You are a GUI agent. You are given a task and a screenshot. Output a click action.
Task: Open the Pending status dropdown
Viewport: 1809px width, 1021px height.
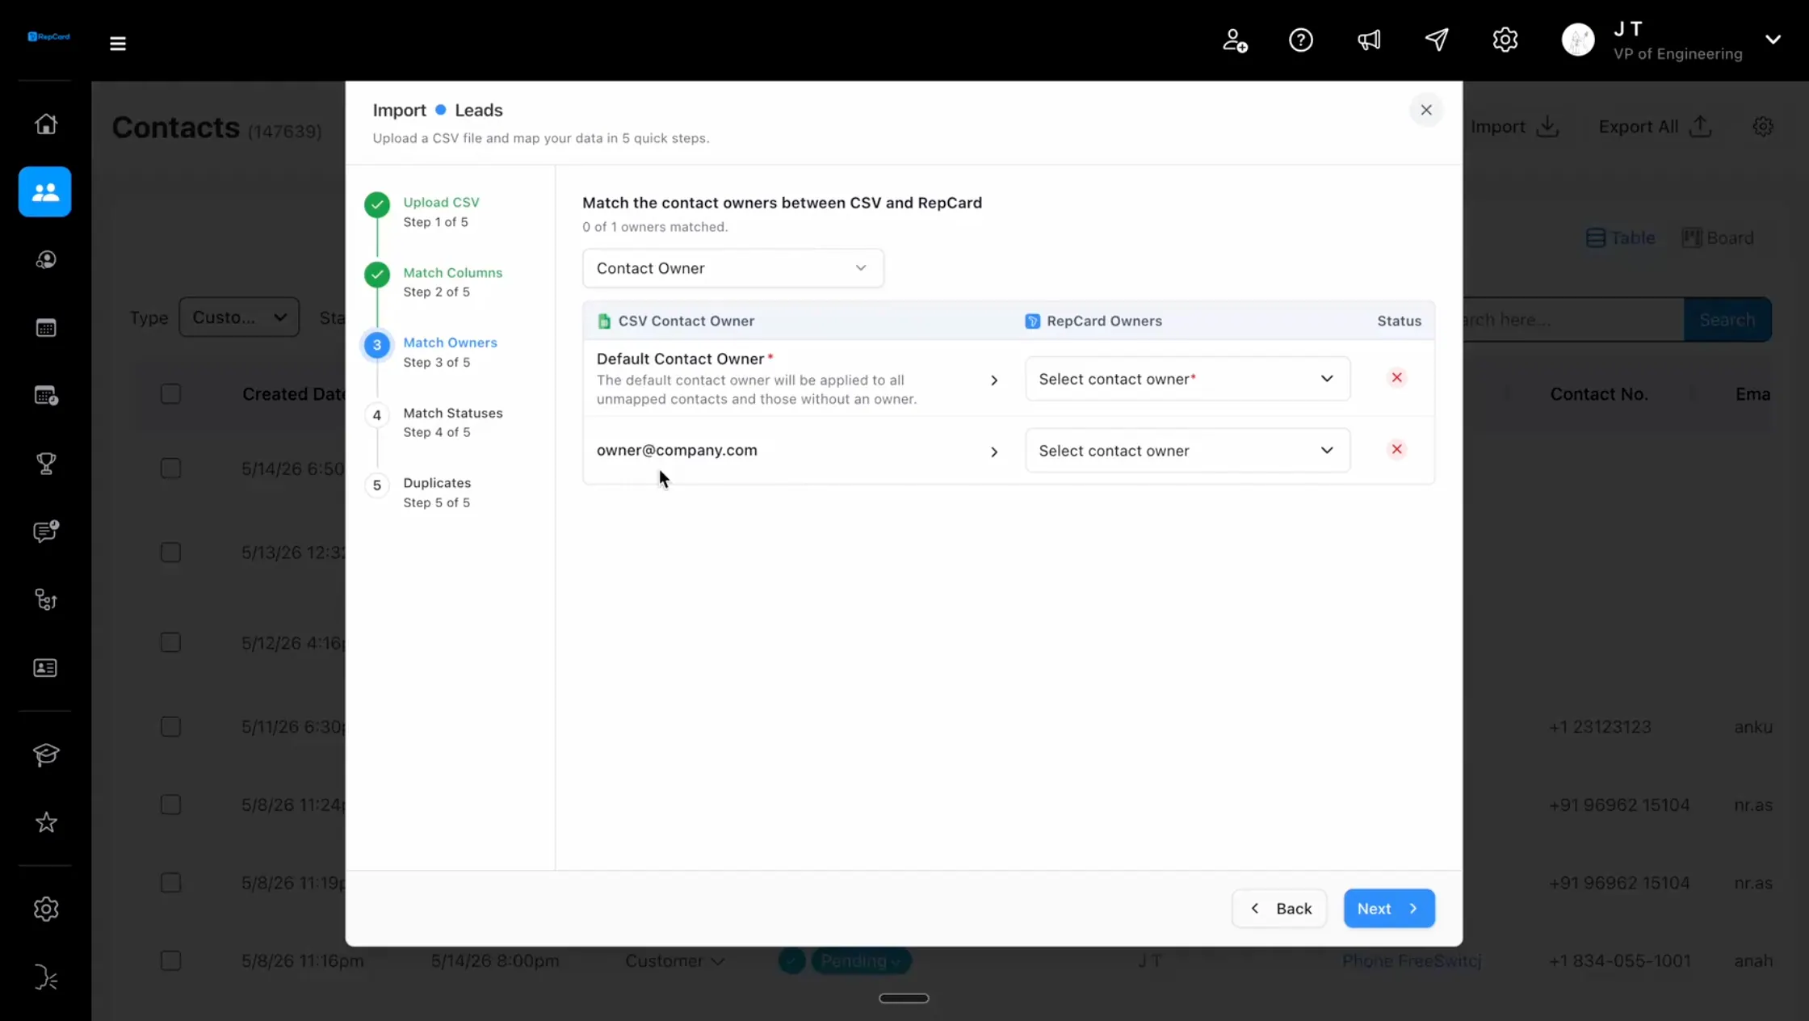[x=861, y=961]
